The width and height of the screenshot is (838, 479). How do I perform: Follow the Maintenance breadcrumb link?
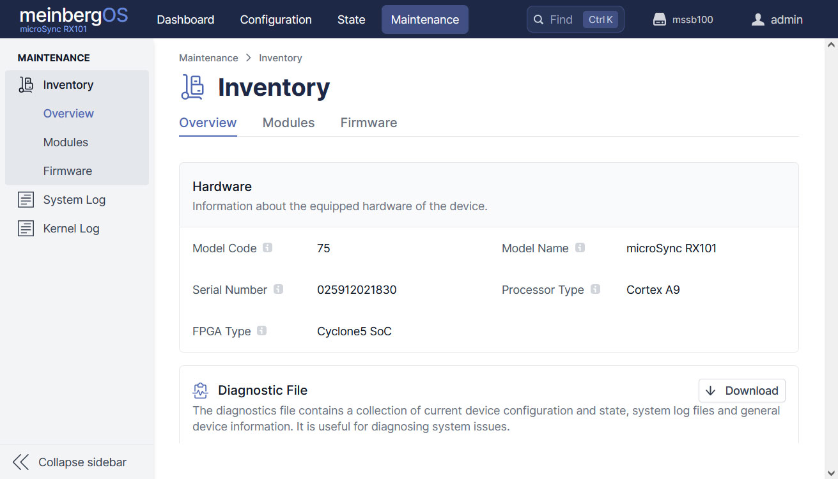pyautogui.click(x=208, y=58)
